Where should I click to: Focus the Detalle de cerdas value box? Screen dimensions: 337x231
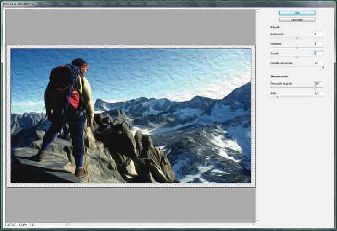click(x=318, y=63)
